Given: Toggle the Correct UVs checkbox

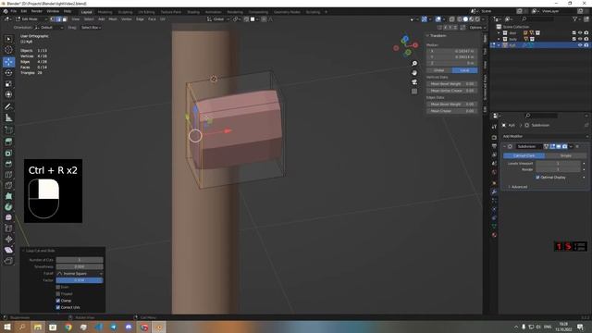Looking at the screenshot, I should 58,307.
